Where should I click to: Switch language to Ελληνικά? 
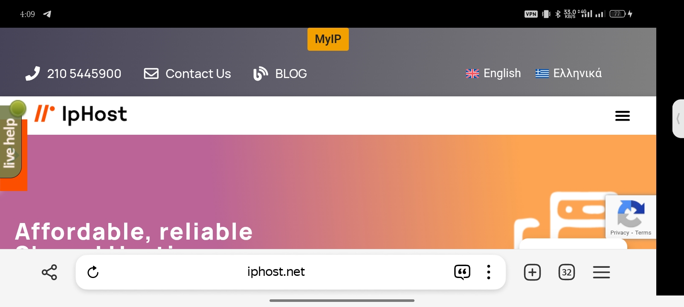tap(568, 73)
